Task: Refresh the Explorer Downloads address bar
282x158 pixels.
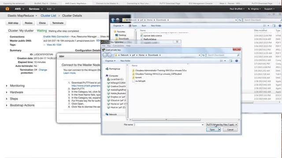Action: tap(240, 20)
